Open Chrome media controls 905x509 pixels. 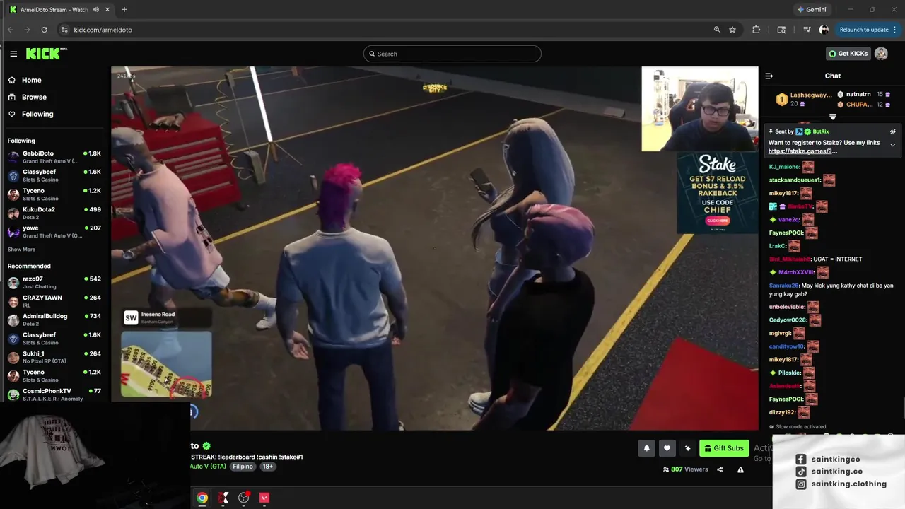pyautogui.click(x=807, y=30)
